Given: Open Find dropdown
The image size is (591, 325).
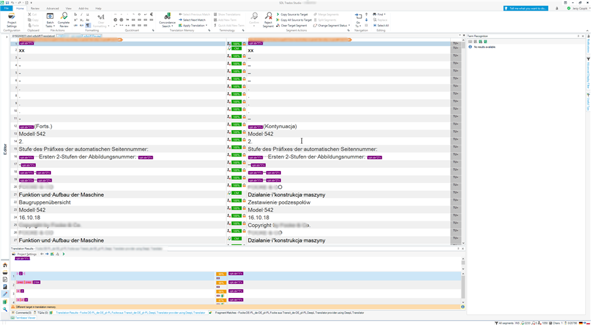Looking at the screenshot, I should 379,14.
